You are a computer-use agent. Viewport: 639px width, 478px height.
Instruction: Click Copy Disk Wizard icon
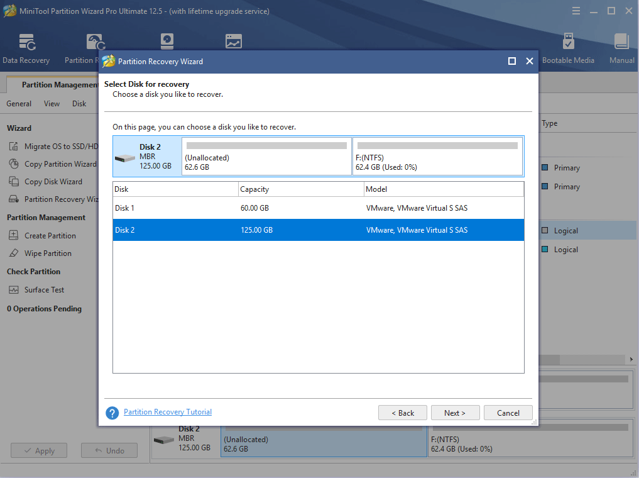click(x=13, y=182)
